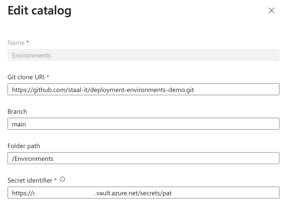This screenshot has height=206, width=286.
Task: Place cursor on the word main in Branch
Action: [x=19, y=124]
